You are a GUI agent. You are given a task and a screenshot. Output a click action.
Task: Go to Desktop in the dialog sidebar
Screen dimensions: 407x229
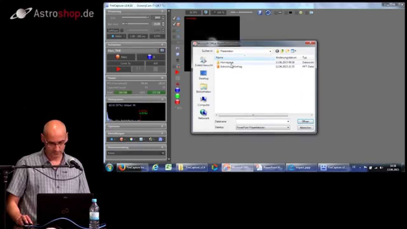coord(203,75)
